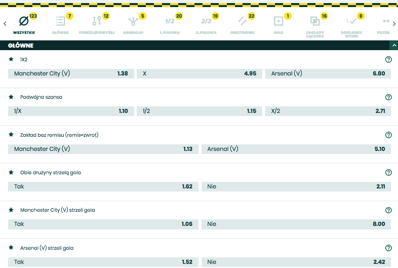Show help for Zakład bez remisu market
This screenshot has width=398, height=268.
(x=388, y=135)
